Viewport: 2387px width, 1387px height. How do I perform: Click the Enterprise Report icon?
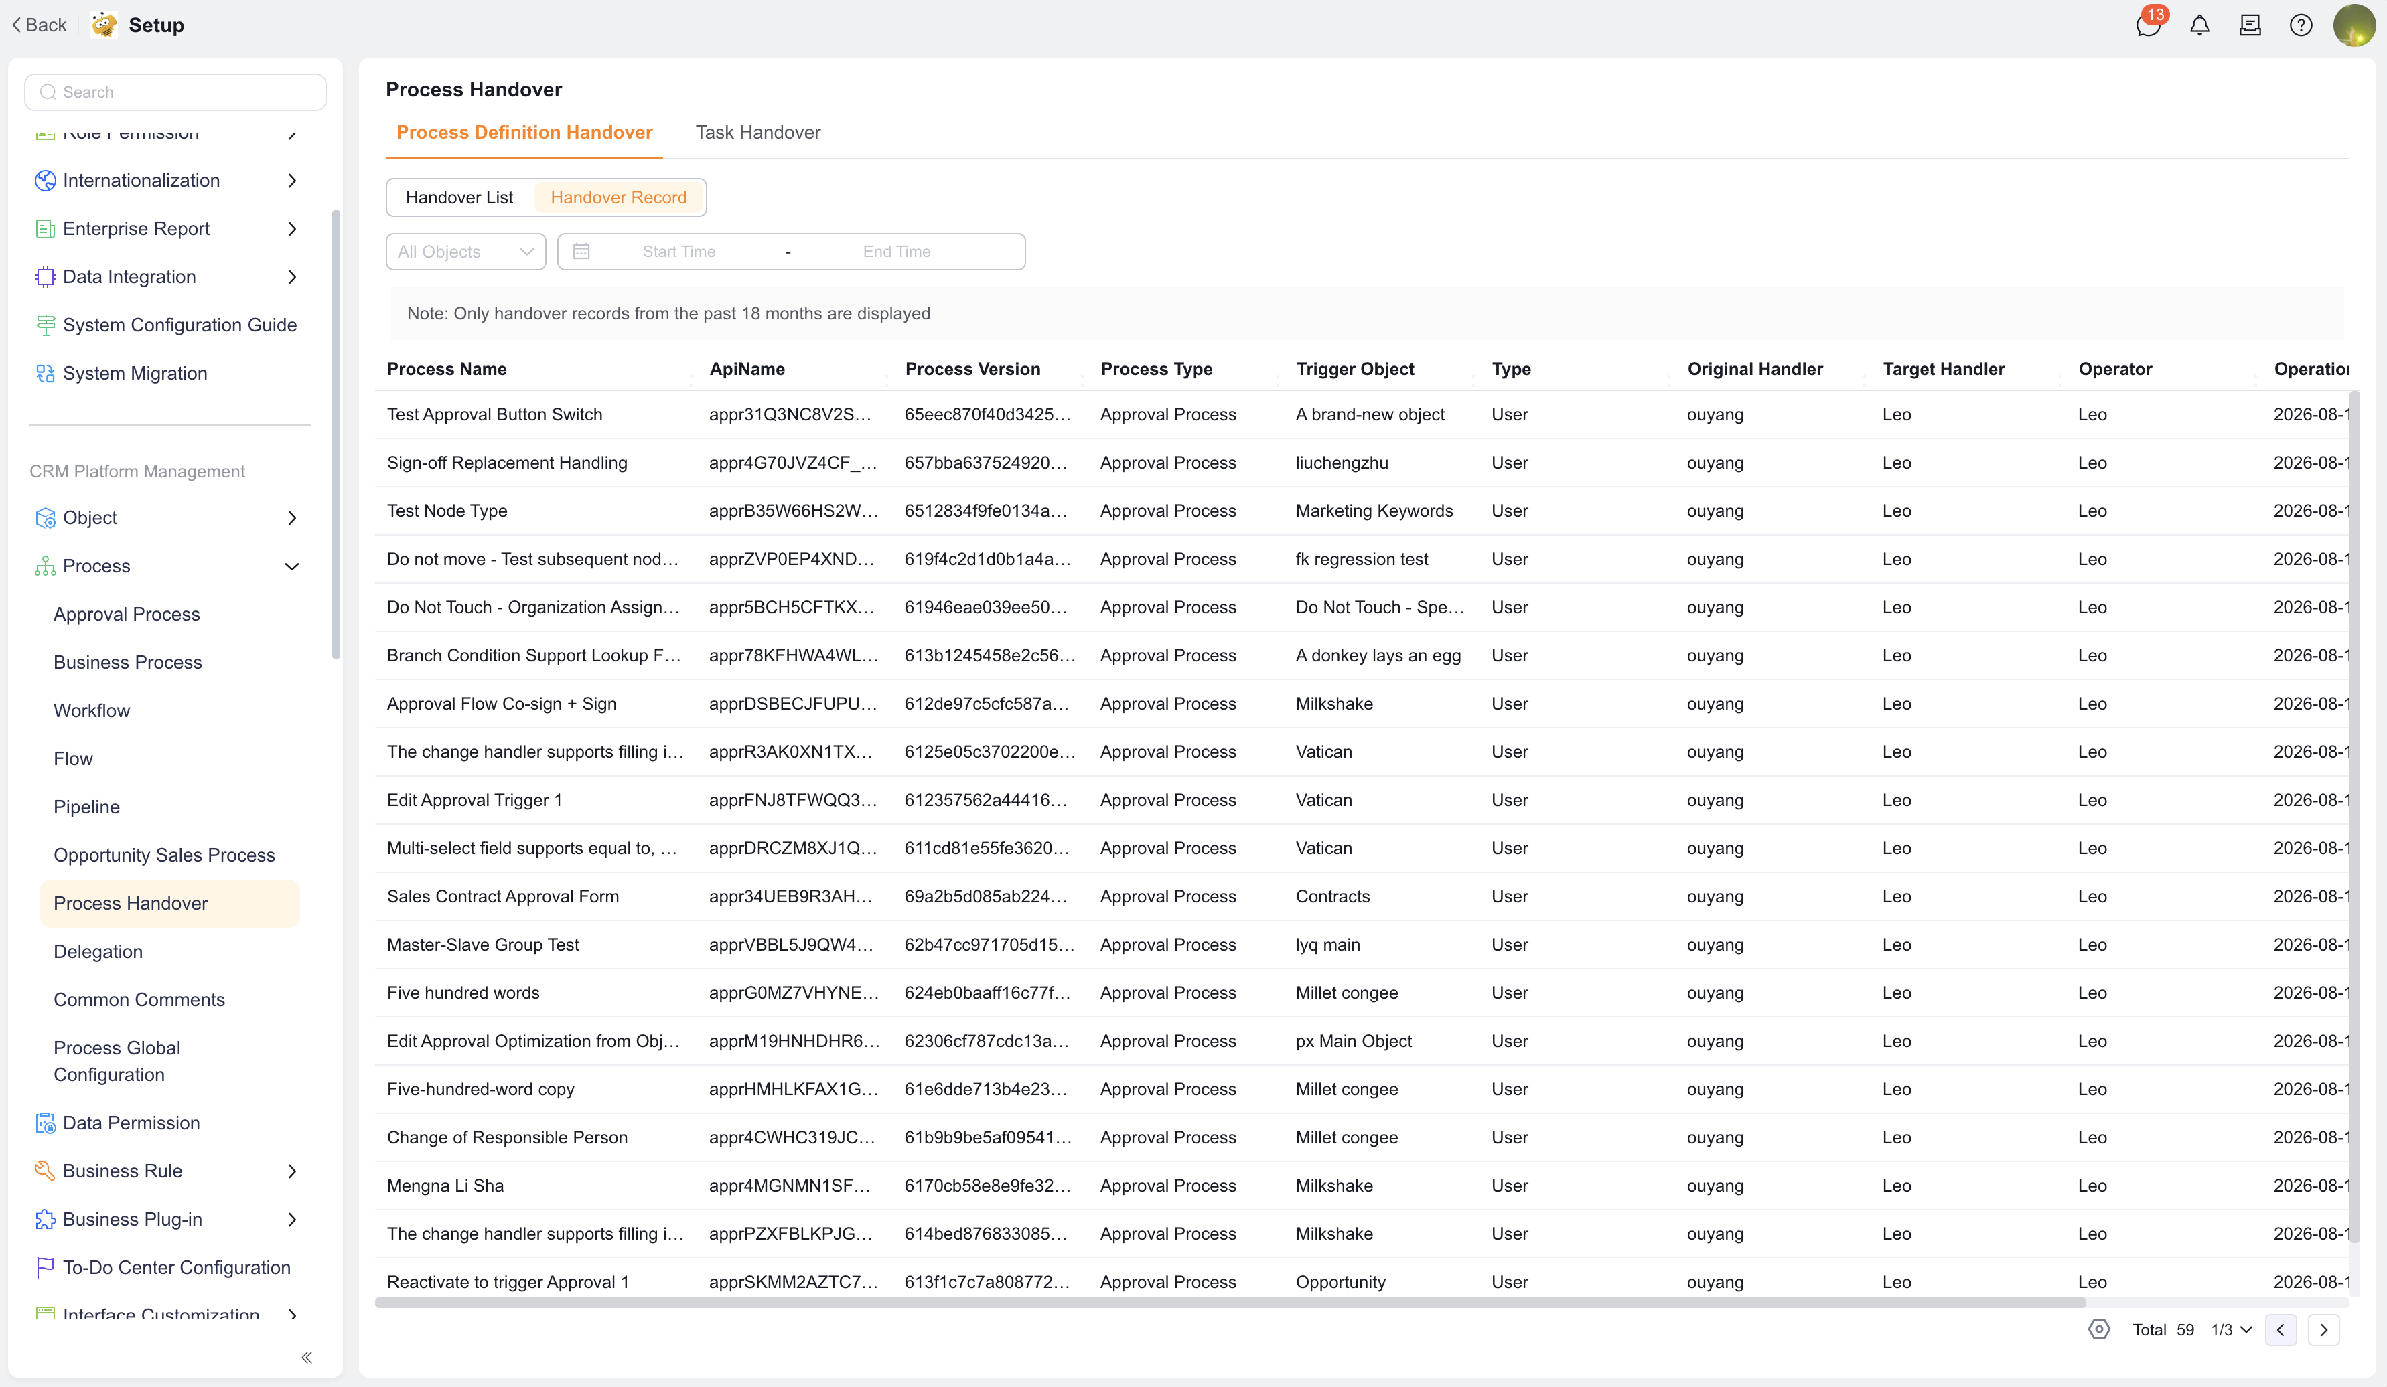[44, 228]
